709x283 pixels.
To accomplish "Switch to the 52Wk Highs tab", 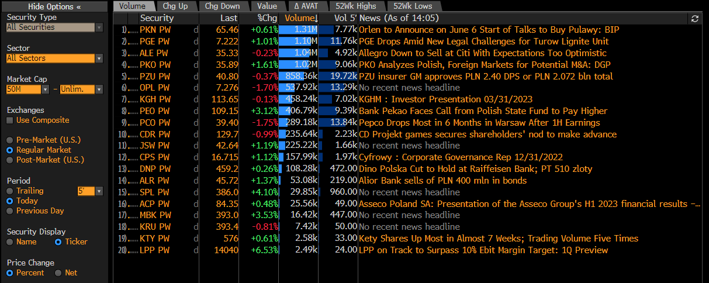I will [356, 6].
